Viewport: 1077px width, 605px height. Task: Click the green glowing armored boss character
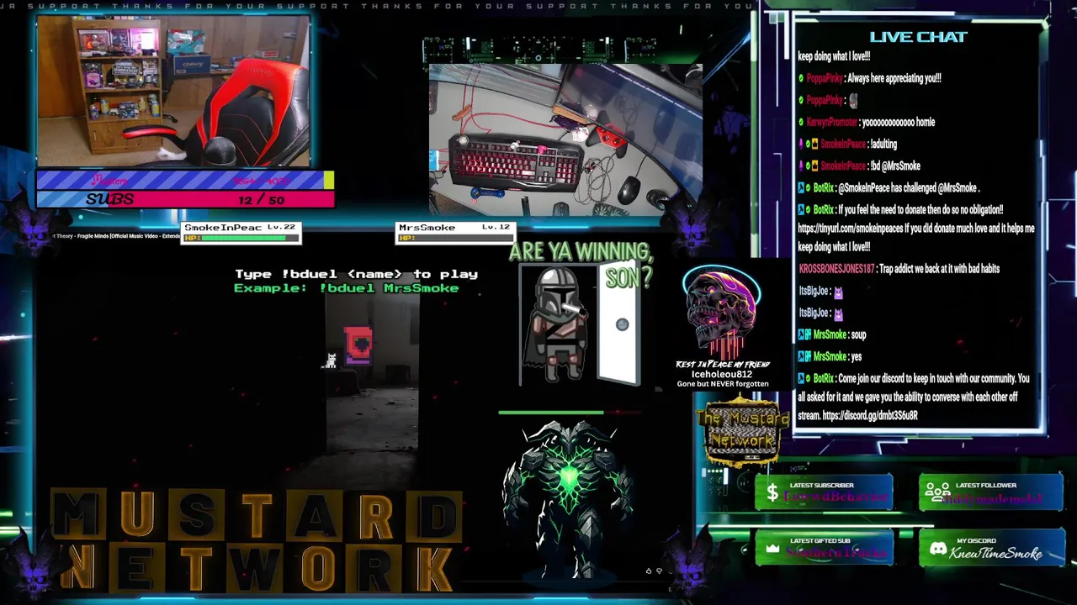pyautogui.click(x=567, y=501)
